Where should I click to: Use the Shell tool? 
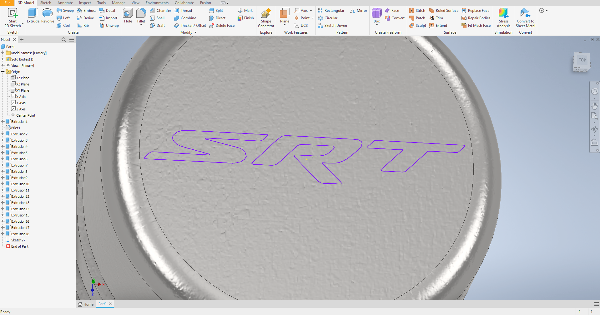157,18
